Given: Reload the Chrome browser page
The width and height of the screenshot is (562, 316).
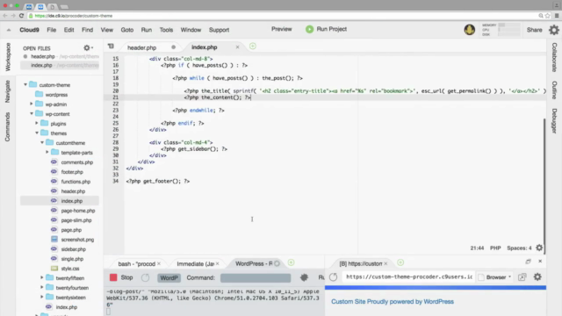Looking at the screenshot, I should click(x=21, y=16).
